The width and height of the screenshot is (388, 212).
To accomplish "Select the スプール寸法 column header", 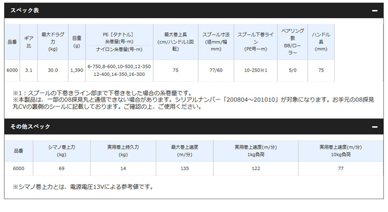I will pos(216,42).
